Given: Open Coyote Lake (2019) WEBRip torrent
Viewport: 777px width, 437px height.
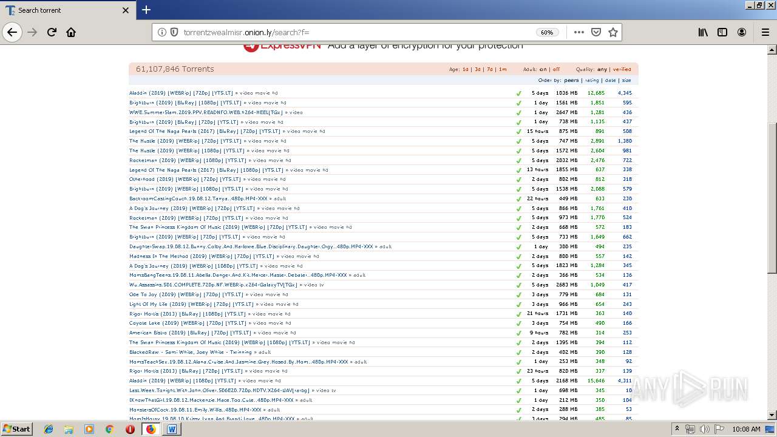Looking at the screenshot, I should (188, 323).
